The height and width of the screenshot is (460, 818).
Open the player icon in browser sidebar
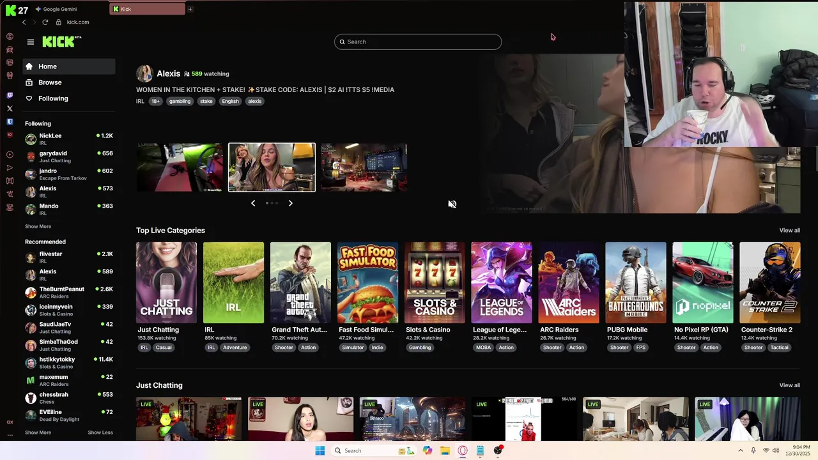10,155
